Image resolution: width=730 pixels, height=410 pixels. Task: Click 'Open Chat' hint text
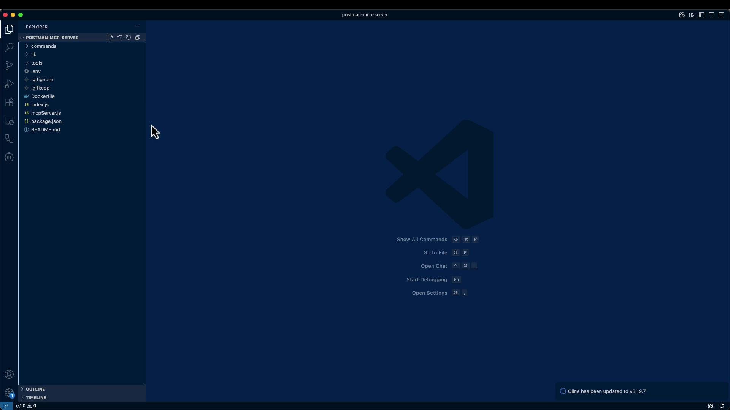tap(434, 266)
